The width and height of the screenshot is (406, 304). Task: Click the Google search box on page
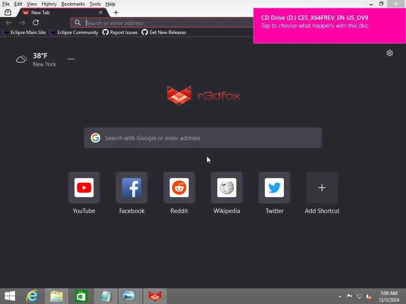pos(203,138)
